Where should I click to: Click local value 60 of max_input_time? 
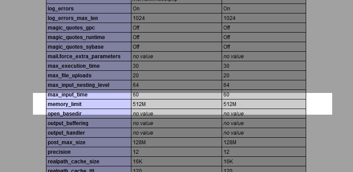(x=136, y=95)
